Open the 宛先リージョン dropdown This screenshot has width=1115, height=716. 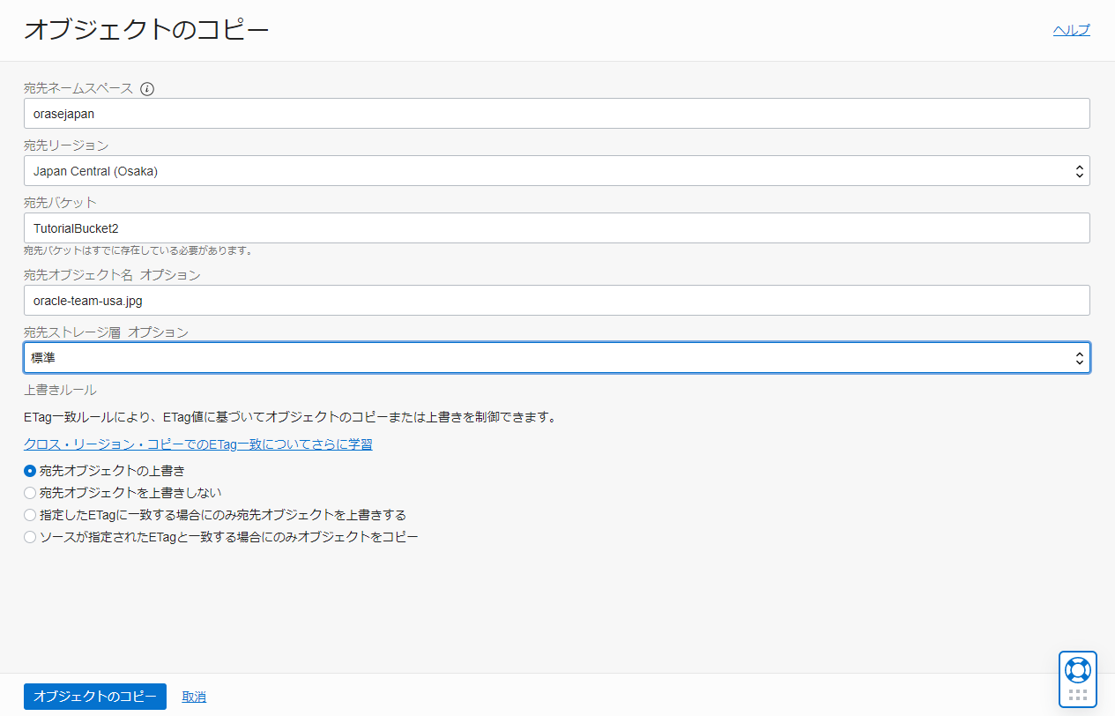pyautogui.click(x=557, y=170)
